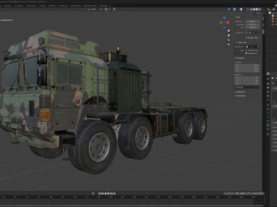
Task: Click Focal Length value field
Action: pyautogui.click(x=252, y=21)
